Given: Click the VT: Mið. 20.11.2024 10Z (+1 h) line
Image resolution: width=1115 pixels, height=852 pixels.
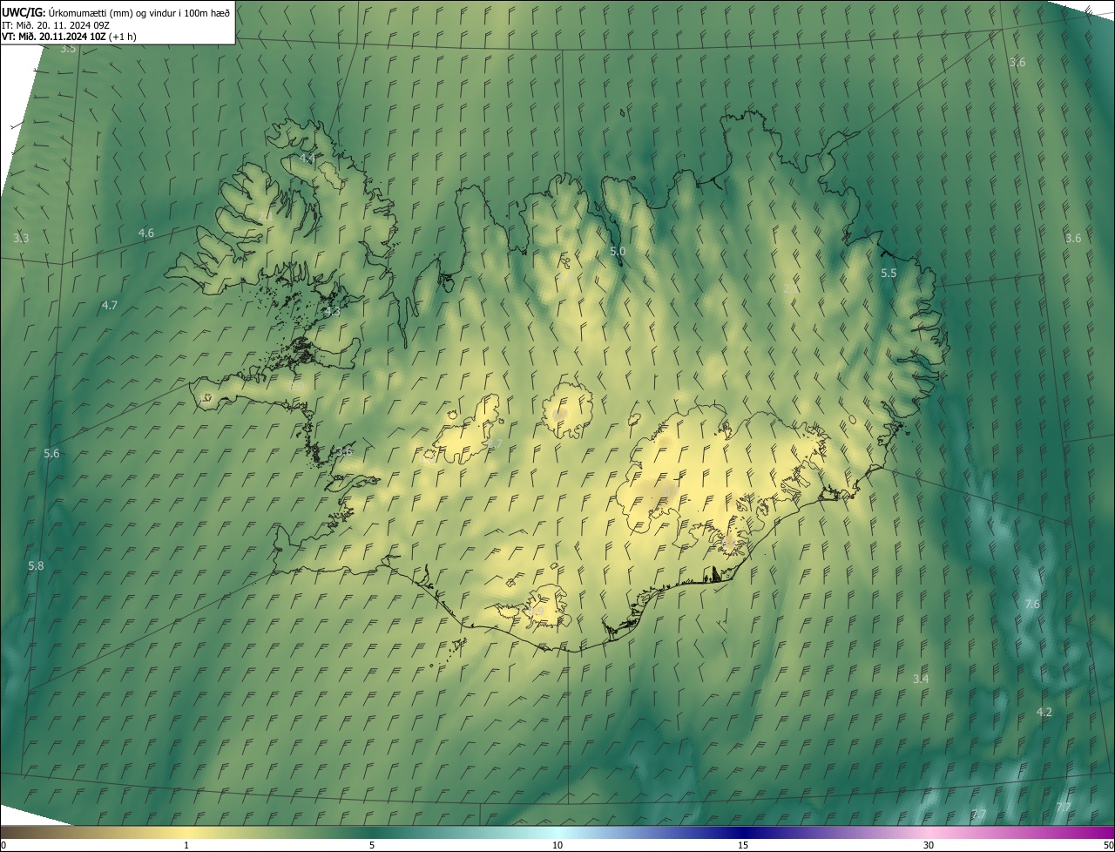Looking at the screenshot, I should 69,37.
